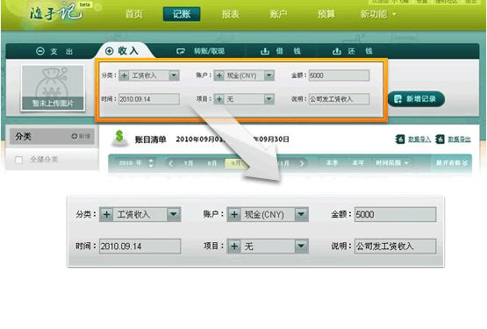Switch to the 支出 tab
This screenshot has height=329, width=487.
tap(54, 51)
